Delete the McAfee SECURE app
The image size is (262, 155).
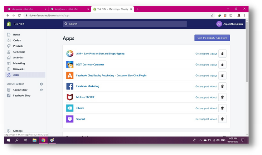[x=222, y=97]
